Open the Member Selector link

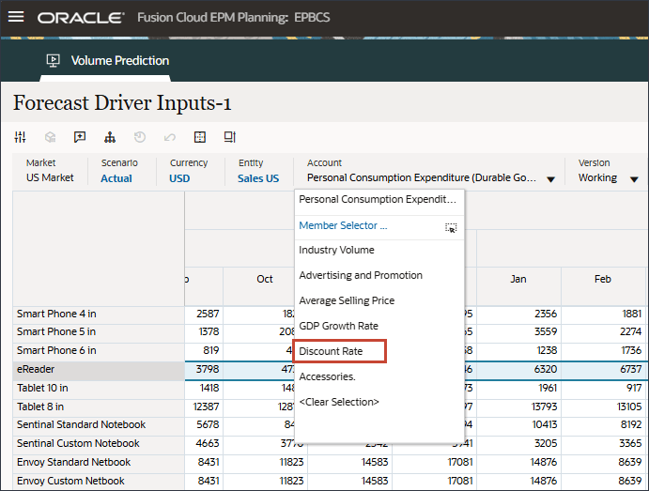[343, 225]
